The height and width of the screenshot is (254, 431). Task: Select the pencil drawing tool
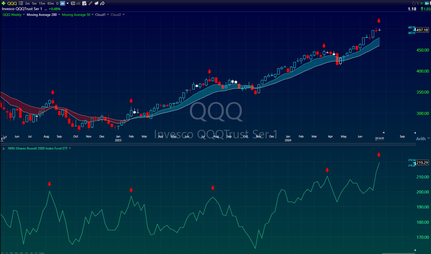tap(91, 3)
